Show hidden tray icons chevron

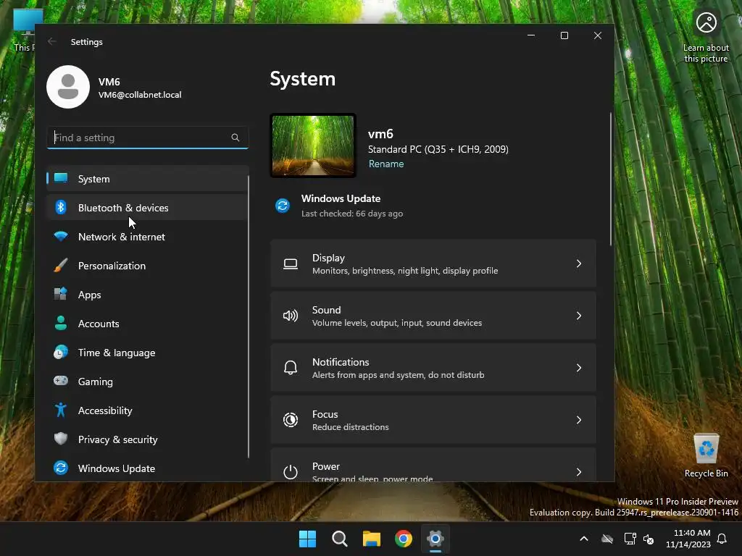click(x=584, y=539)
